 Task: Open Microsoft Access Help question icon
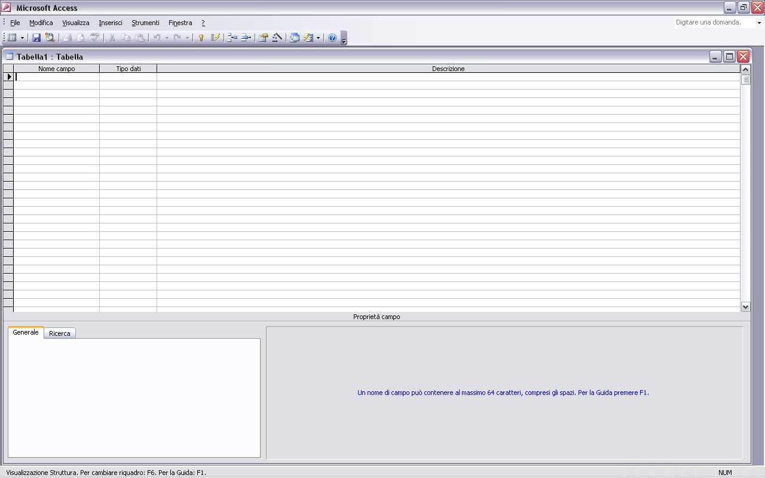(x=332, y=38)
